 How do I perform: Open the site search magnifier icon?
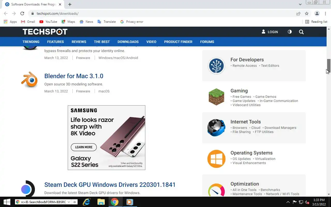301,32
